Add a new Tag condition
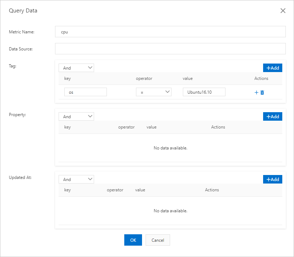294x257 pixels. (x=272, y=68)
